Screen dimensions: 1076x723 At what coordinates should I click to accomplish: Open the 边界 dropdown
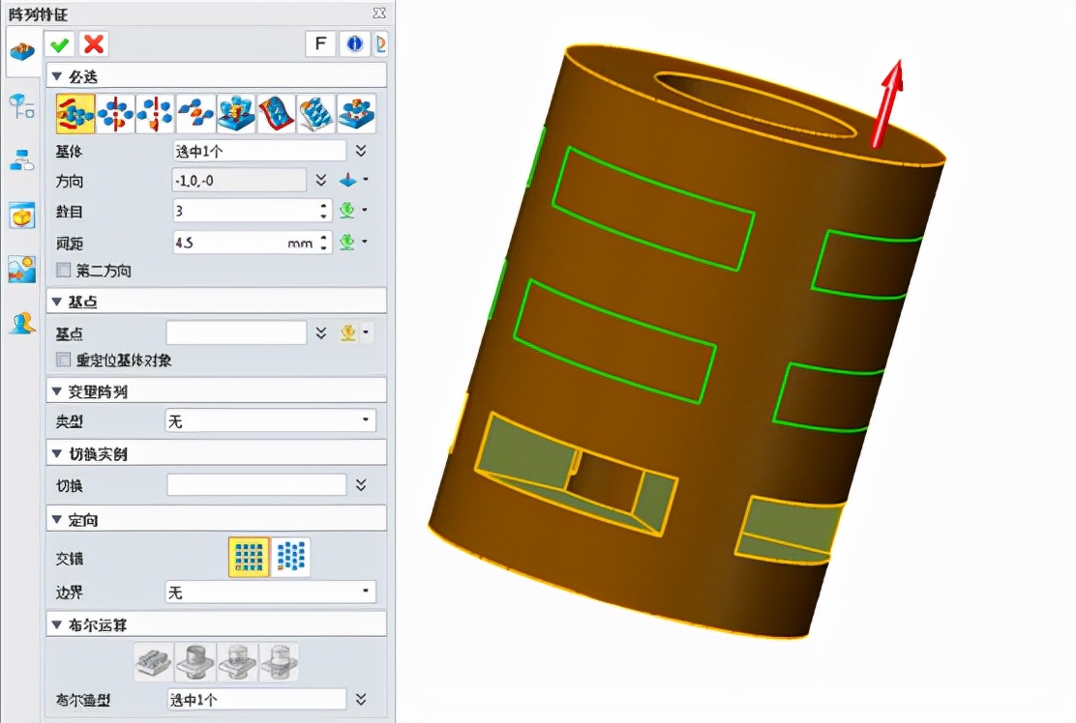270,592
